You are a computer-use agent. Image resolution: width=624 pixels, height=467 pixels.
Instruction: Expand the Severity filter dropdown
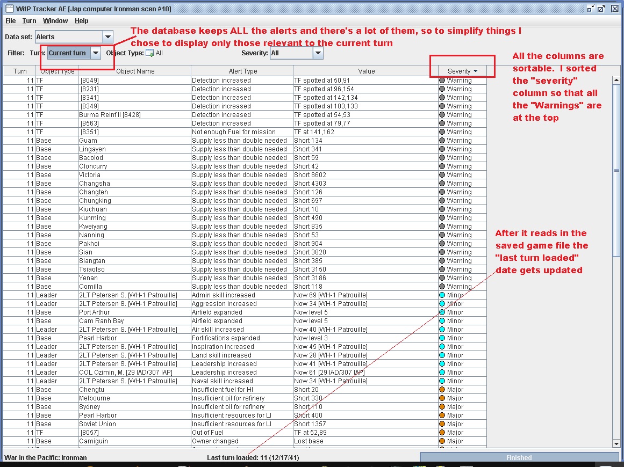click(x=318, y=53)
